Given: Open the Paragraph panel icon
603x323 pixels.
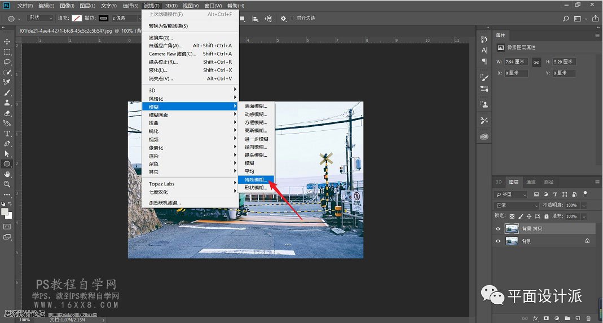Looking at the screenshot, I should [484, 61].
